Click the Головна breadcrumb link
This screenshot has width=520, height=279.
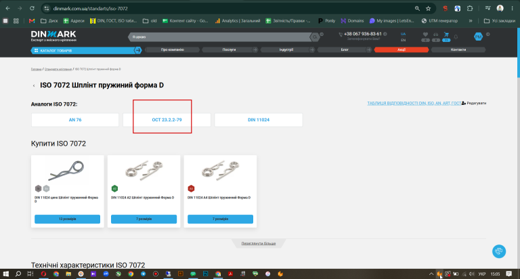coord(36,69)
